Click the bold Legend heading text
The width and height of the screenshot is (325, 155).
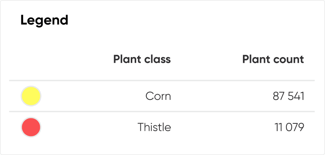click(44, 20)
